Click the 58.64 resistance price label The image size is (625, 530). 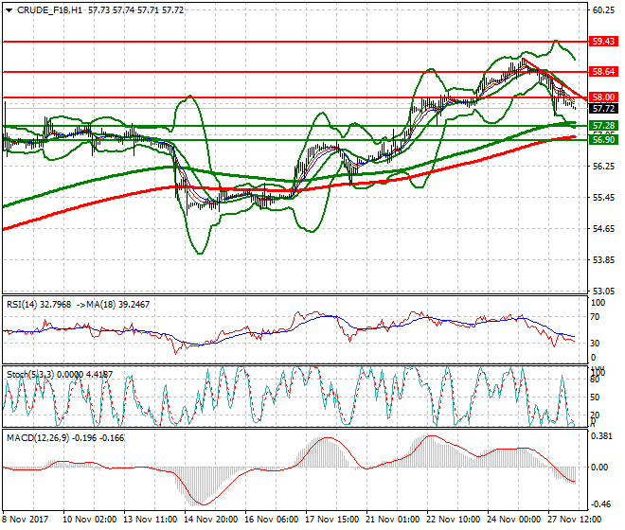point(603,72)
